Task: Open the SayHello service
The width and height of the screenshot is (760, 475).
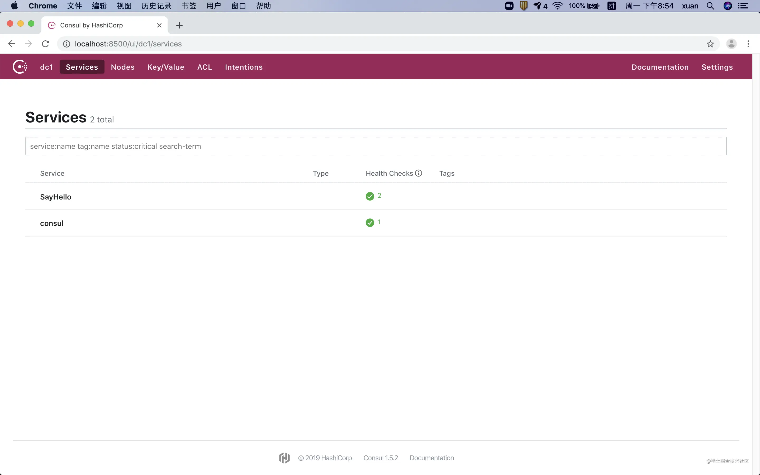Action: (x=56, y=197)
